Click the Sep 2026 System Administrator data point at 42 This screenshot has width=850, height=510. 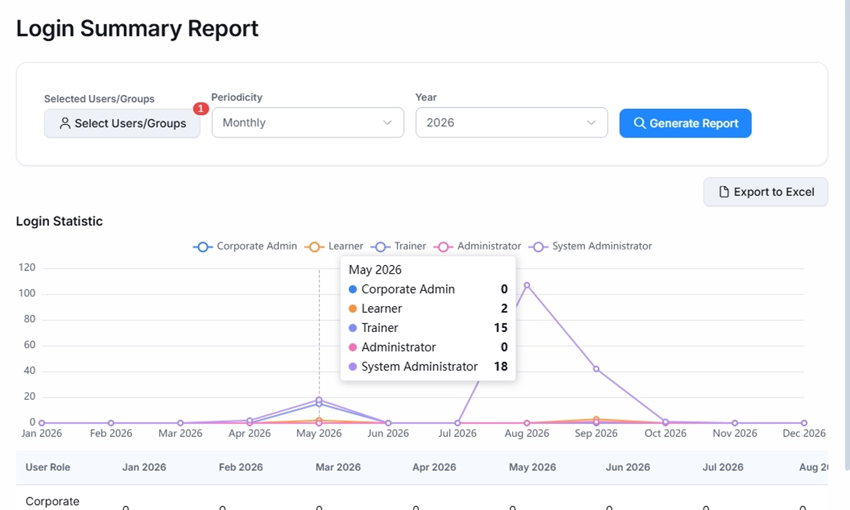point(596,369)
